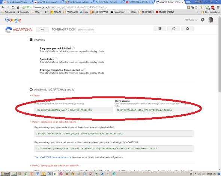
Task: Select the script src api.js code snippet
Action: click(x=114, y=134)
